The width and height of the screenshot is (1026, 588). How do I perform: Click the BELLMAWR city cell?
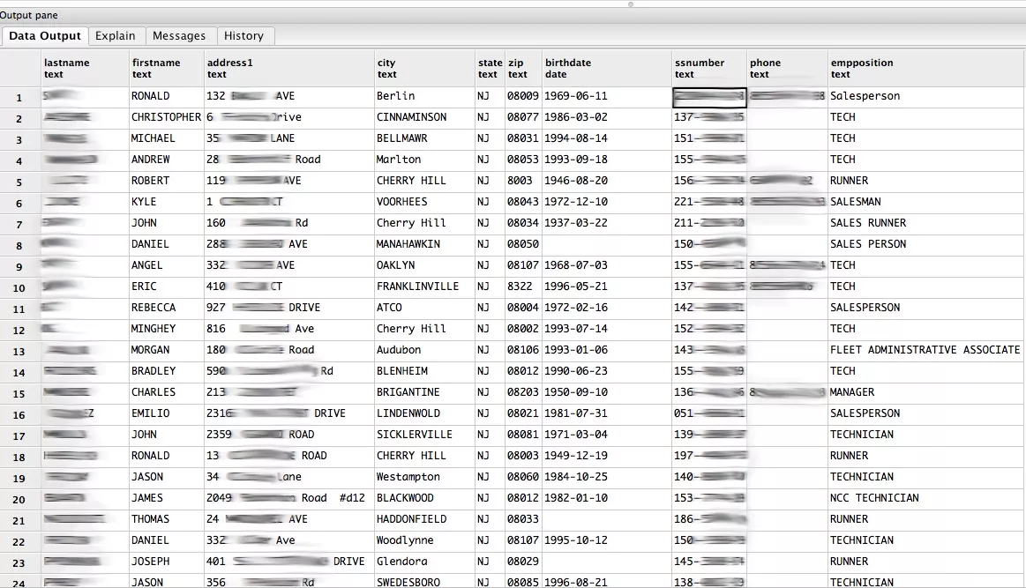point(424,138)
